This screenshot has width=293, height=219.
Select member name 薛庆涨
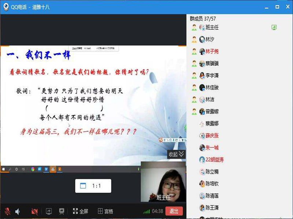[x=212, y=135]
